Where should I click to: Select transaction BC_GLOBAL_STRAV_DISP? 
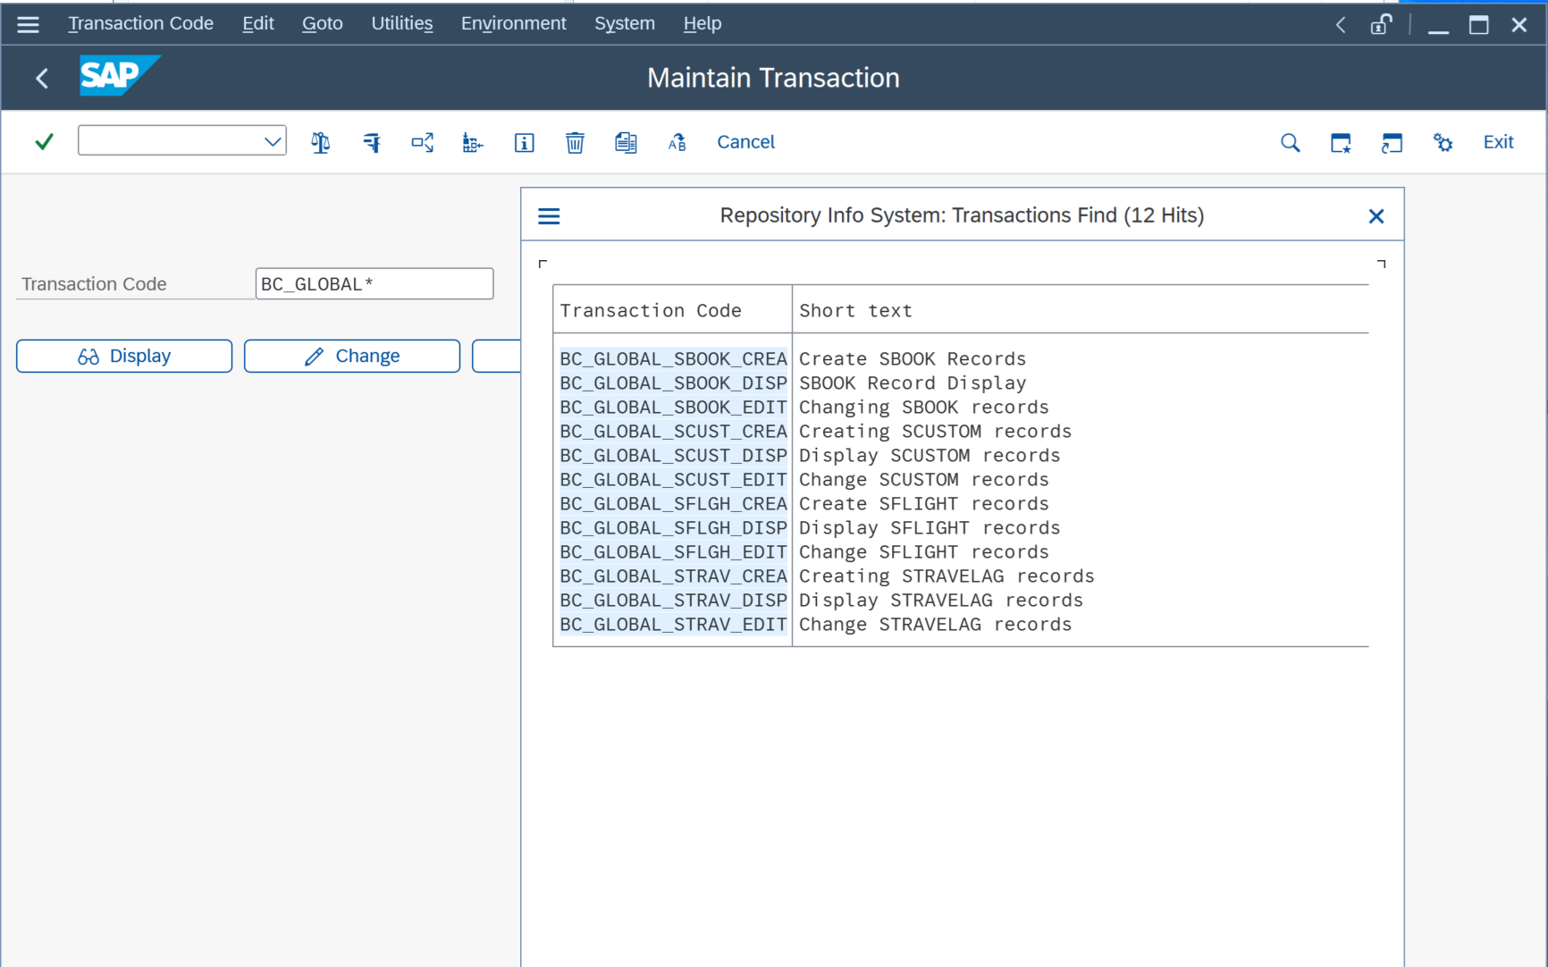pyautogui.click(x=673, y=600)
